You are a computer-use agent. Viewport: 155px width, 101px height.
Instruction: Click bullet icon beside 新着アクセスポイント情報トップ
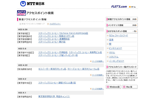[20, 24]
